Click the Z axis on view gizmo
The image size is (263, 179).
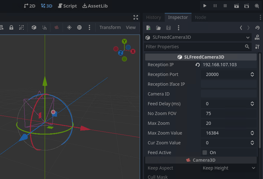click(x=120, y=53)
